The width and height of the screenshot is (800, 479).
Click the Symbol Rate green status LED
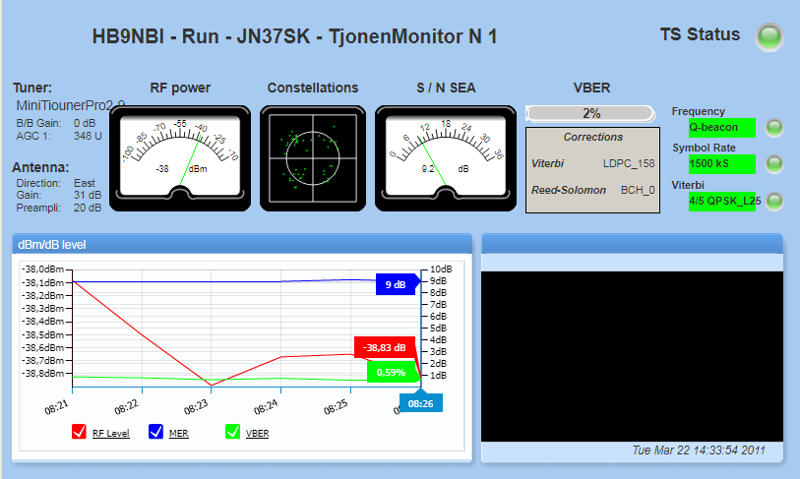pyautogui.click(x=774, y=163)
